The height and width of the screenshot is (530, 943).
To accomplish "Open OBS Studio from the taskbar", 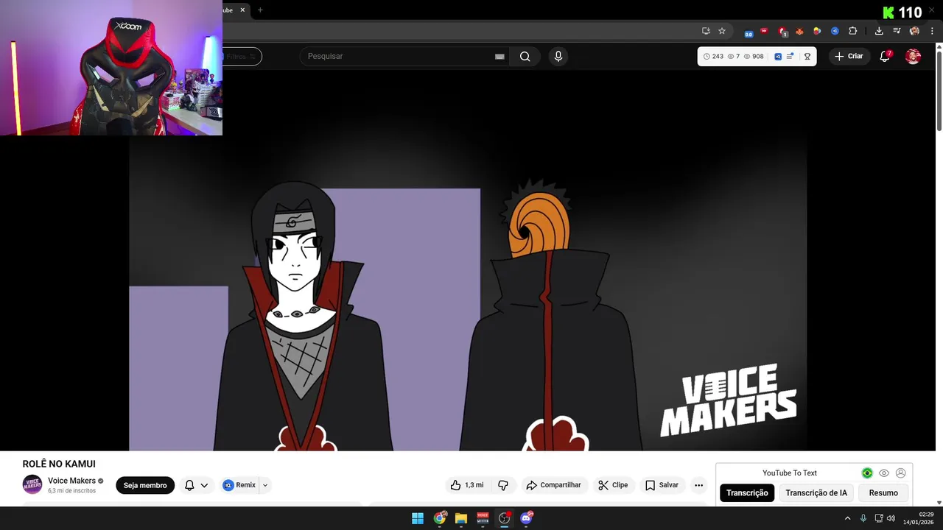I will click(505, 518).
